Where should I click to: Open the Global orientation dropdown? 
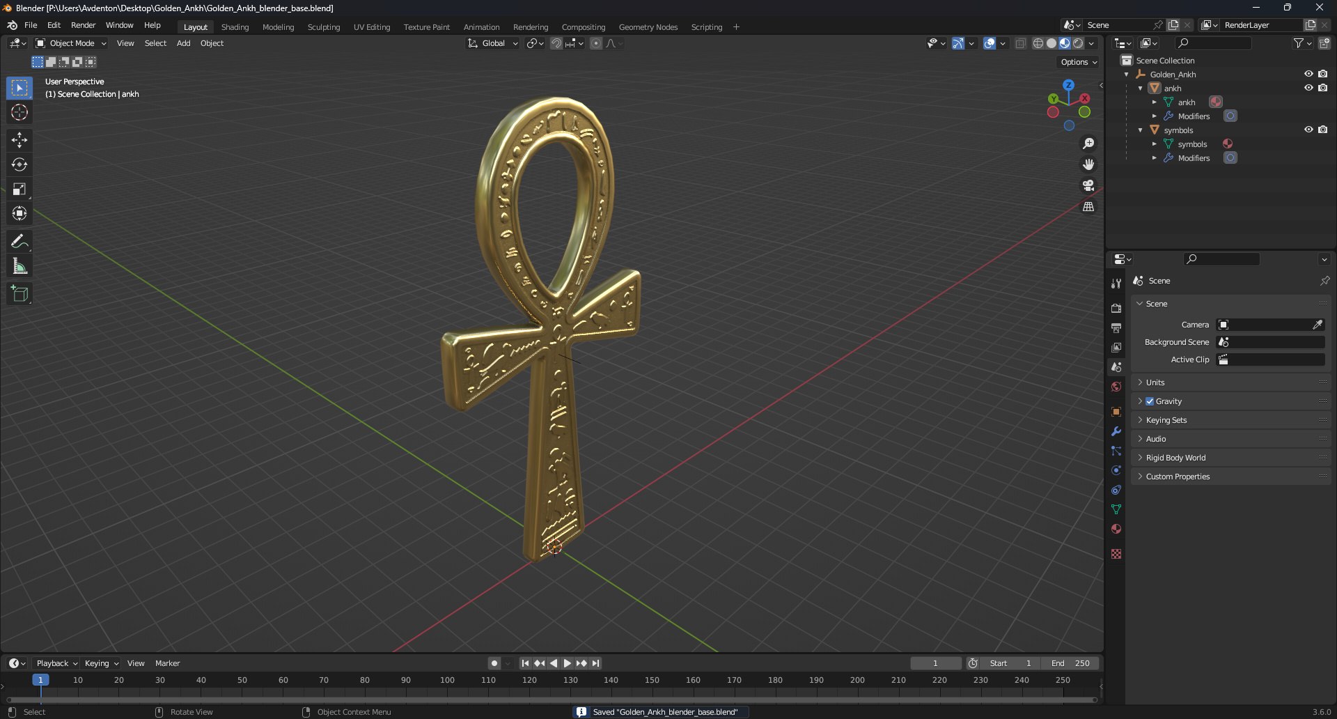coord(493,43)
